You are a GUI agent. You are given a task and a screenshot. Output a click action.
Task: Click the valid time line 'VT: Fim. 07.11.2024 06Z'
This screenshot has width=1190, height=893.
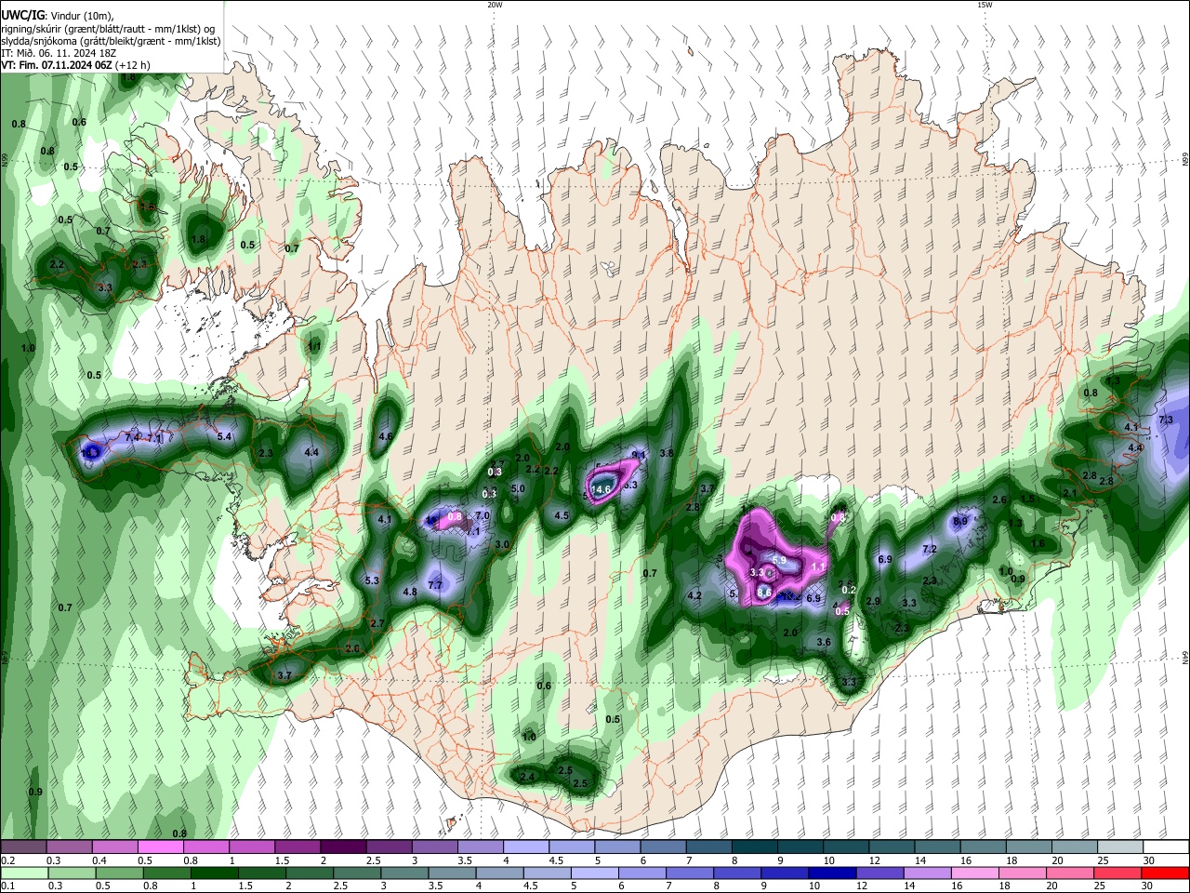click(58, 65)
